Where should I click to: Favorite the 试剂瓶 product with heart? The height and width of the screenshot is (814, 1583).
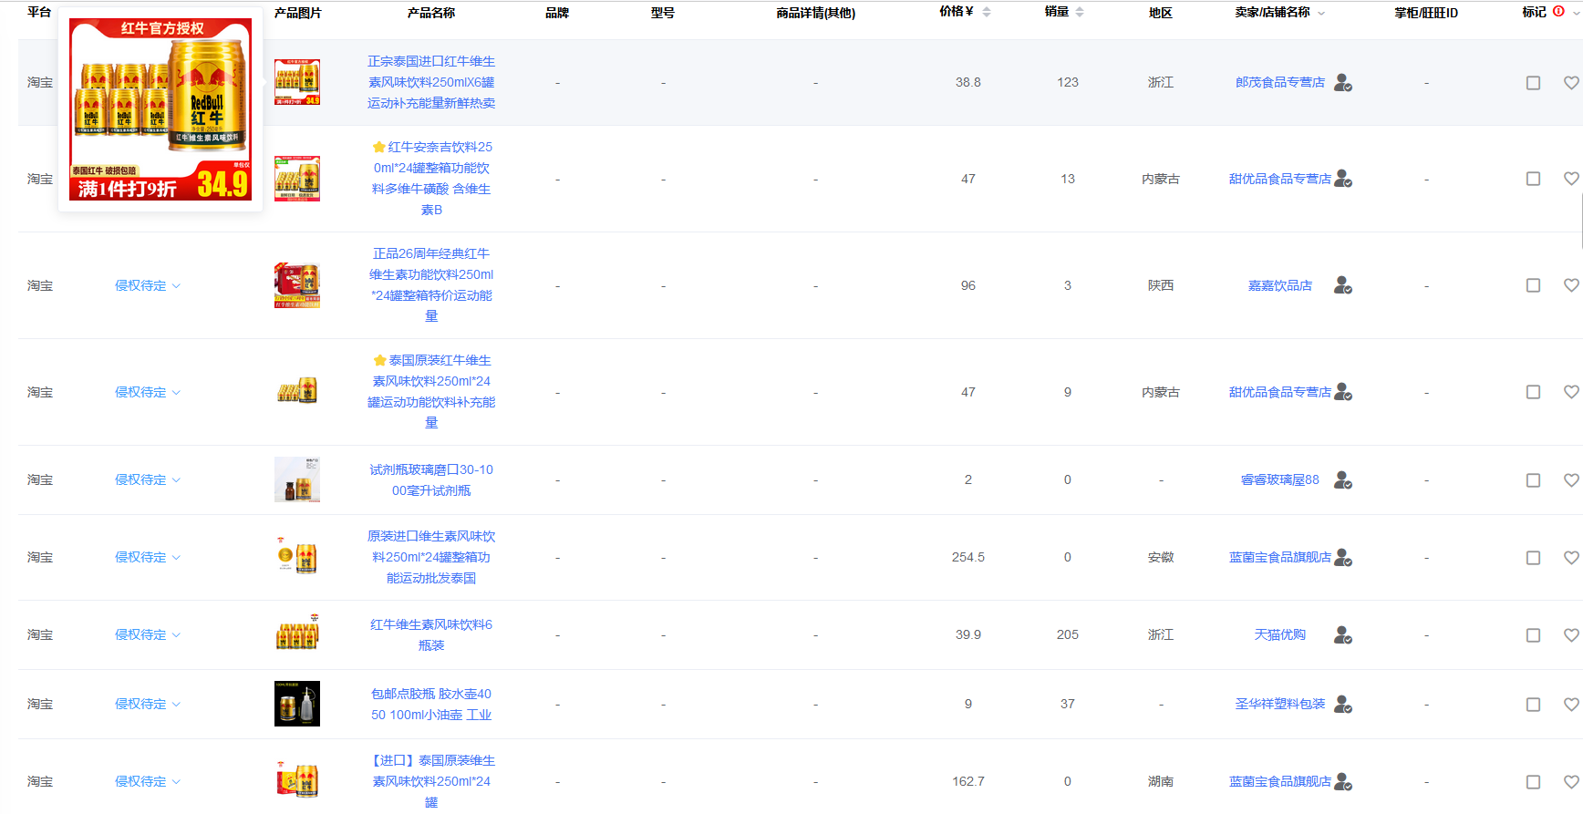tap(1571, 480)
